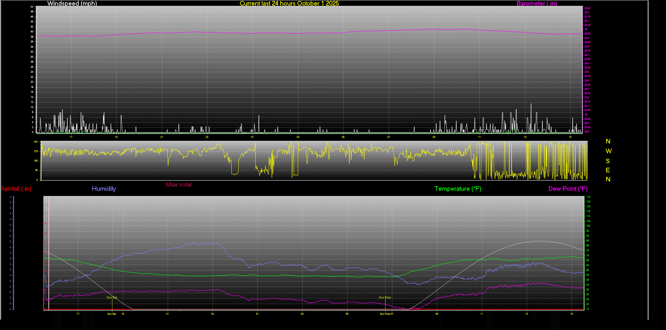Select the green Temperature (°F) label
Viewport: 666px width, 330px height.
(x=458, y=189)
